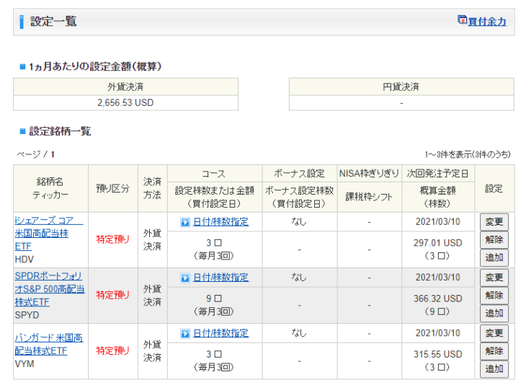Click the blue arrow icon in the HDV row
The width and height of the screenshot is (526, 385).
pyautogui.click(x=185, y=222)
